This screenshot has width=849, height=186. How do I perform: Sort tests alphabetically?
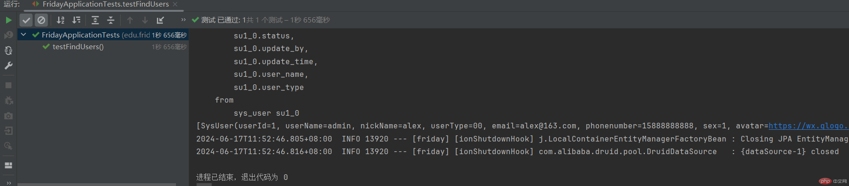pyautogui.click(x=61, y=20)
